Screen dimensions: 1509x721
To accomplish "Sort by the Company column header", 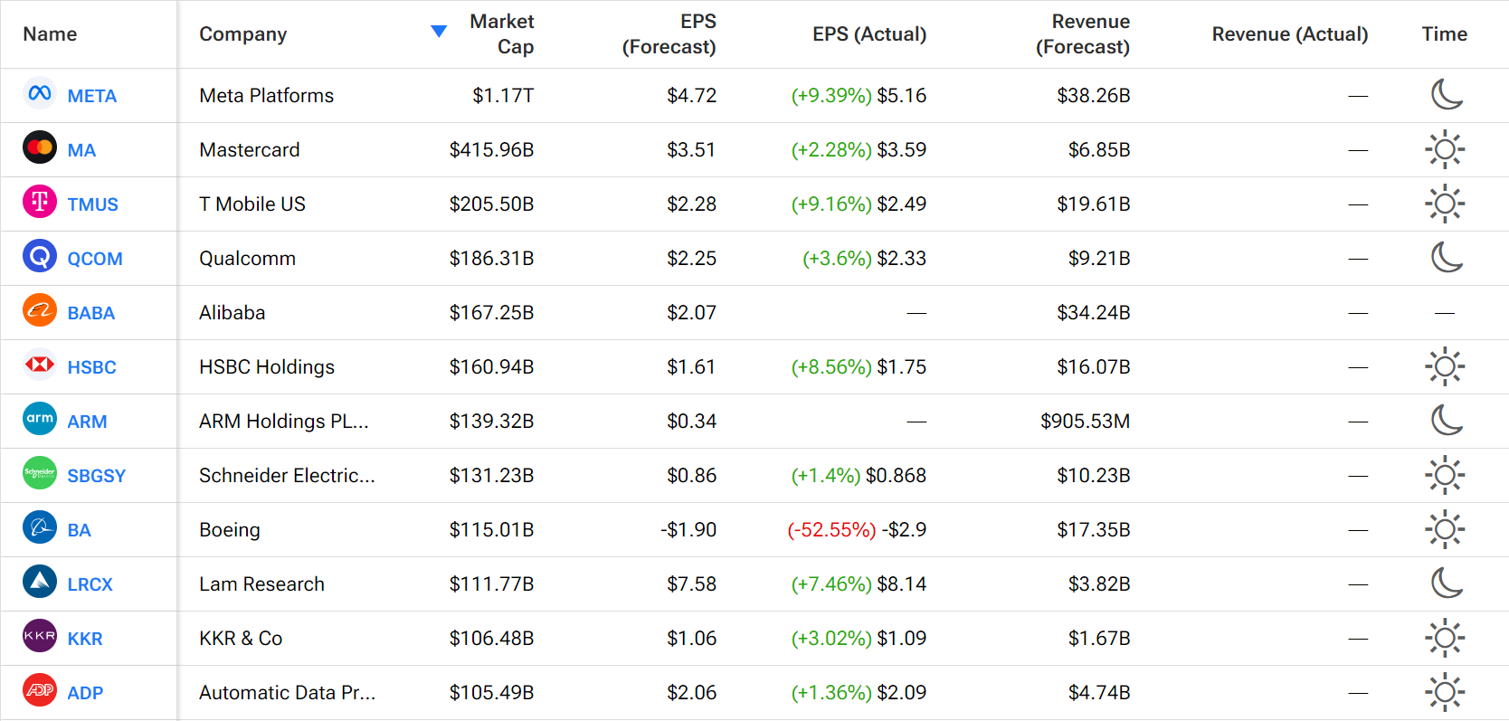I will click(x=243, y=34).
